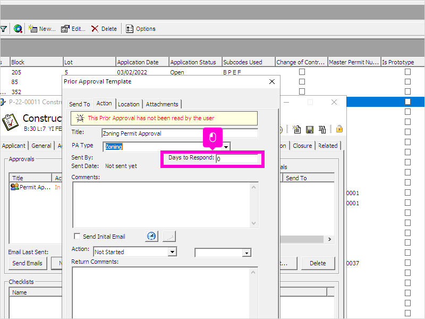
Task: Click the clock icon beside Send Inital Email
Action: (151, 236)
